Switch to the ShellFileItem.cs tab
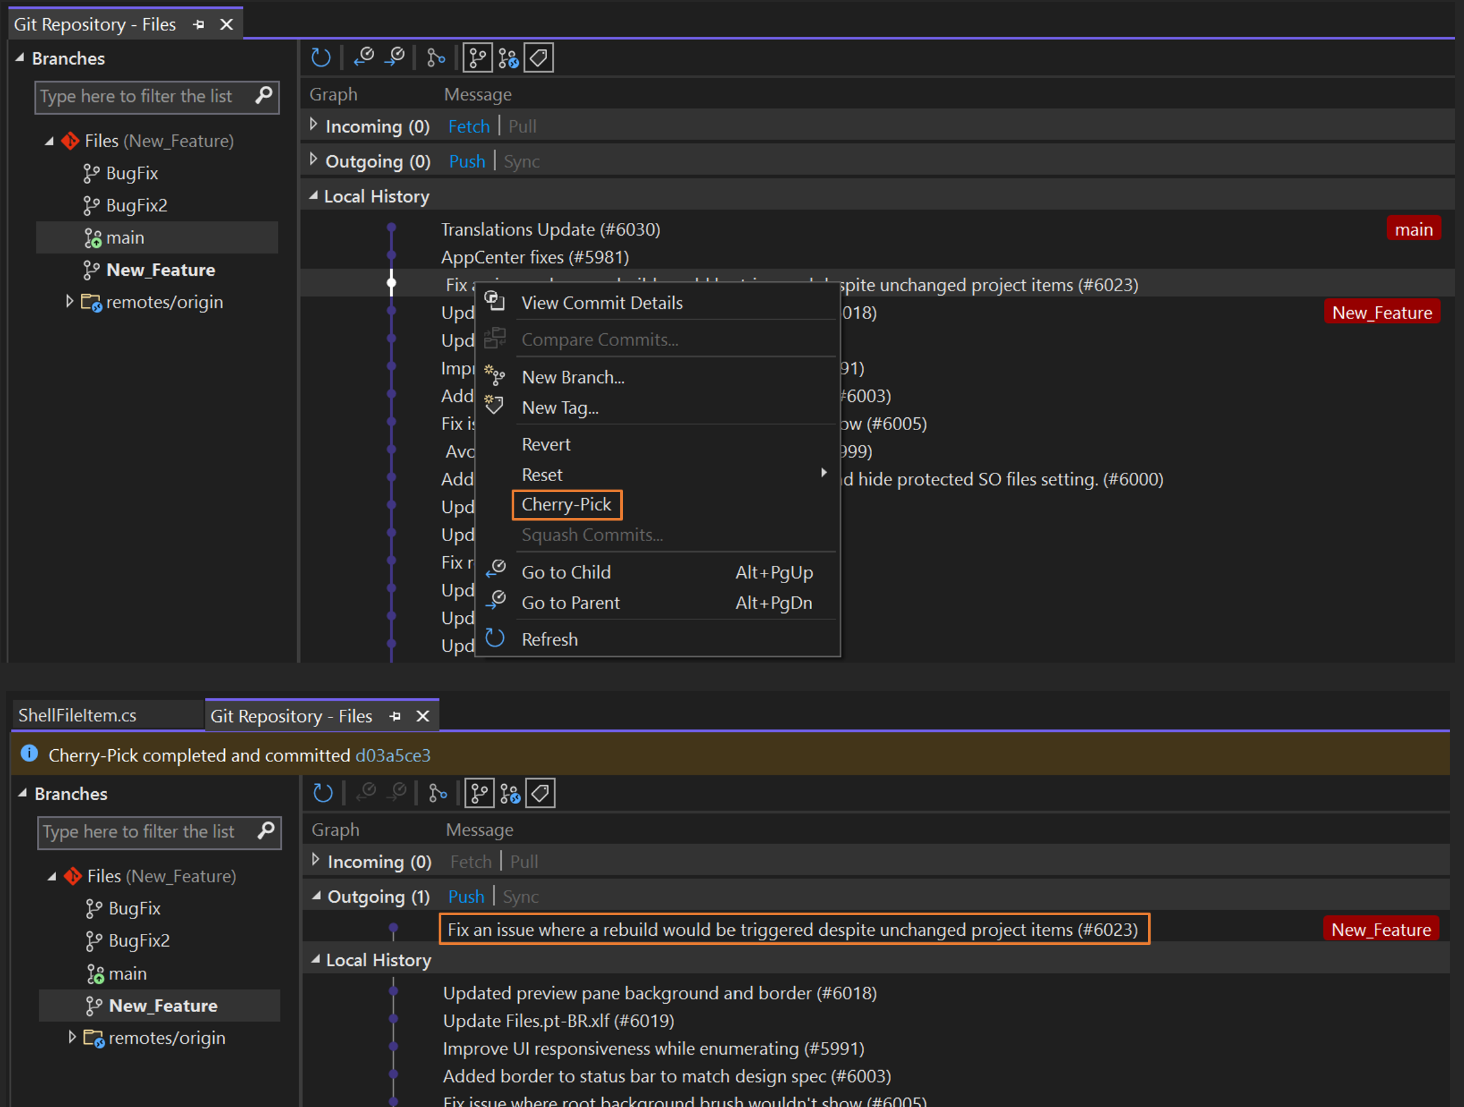The height and width of the screenshot is (1107, 1464). click(x=77, y=715)
